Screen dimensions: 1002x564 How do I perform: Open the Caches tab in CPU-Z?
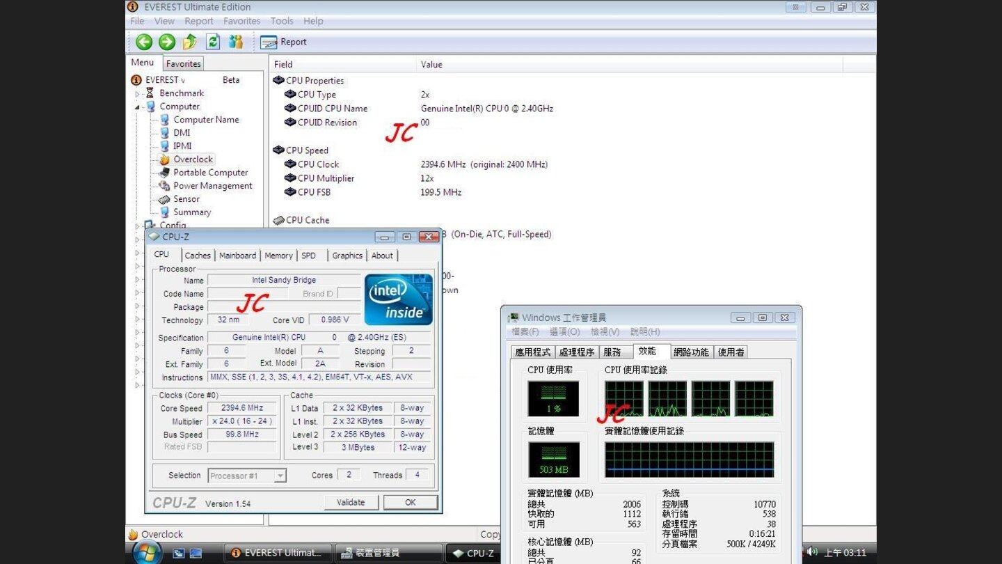(x=198, y=256)
